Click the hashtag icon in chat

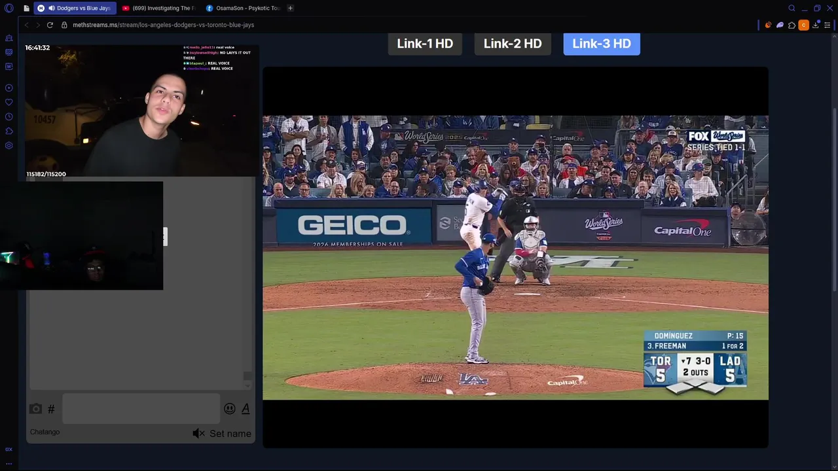(51, 410)
